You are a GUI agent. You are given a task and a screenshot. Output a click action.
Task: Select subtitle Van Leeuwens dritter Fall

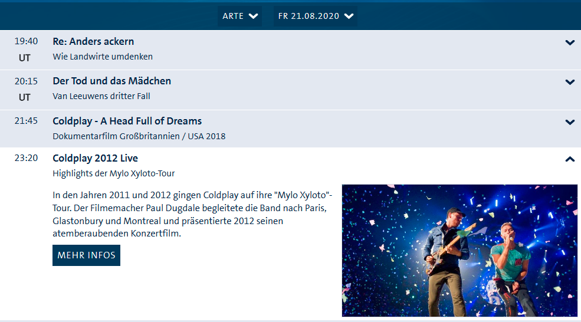tap(101, 96)
